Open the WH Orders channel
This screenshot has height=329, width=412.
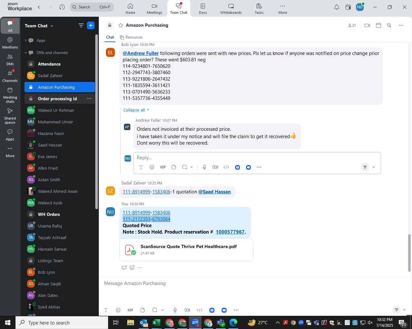pyautogui.click(x=60, y=214)
